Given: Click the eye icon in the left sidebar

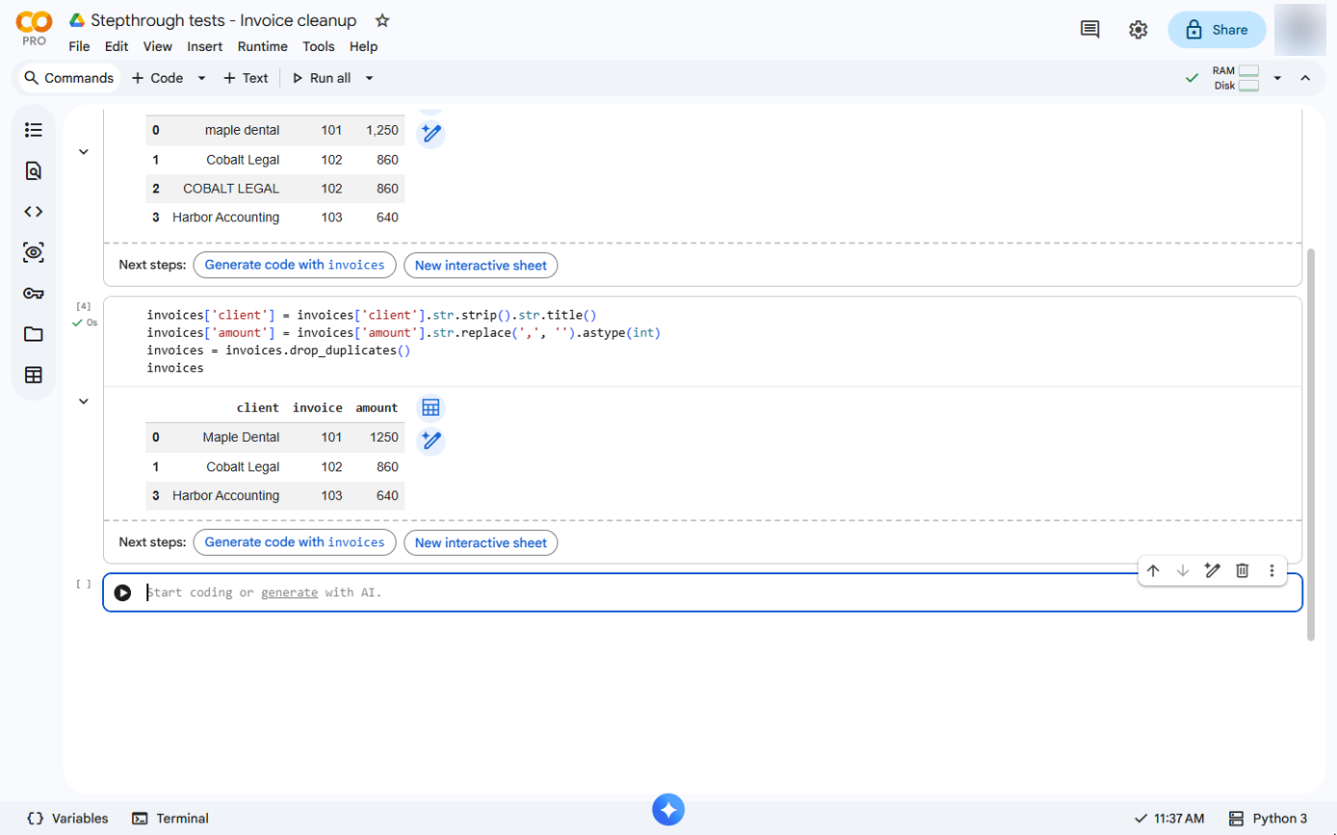Looking at the screenshot, I should pyautogui.click(x=34, y=253).
